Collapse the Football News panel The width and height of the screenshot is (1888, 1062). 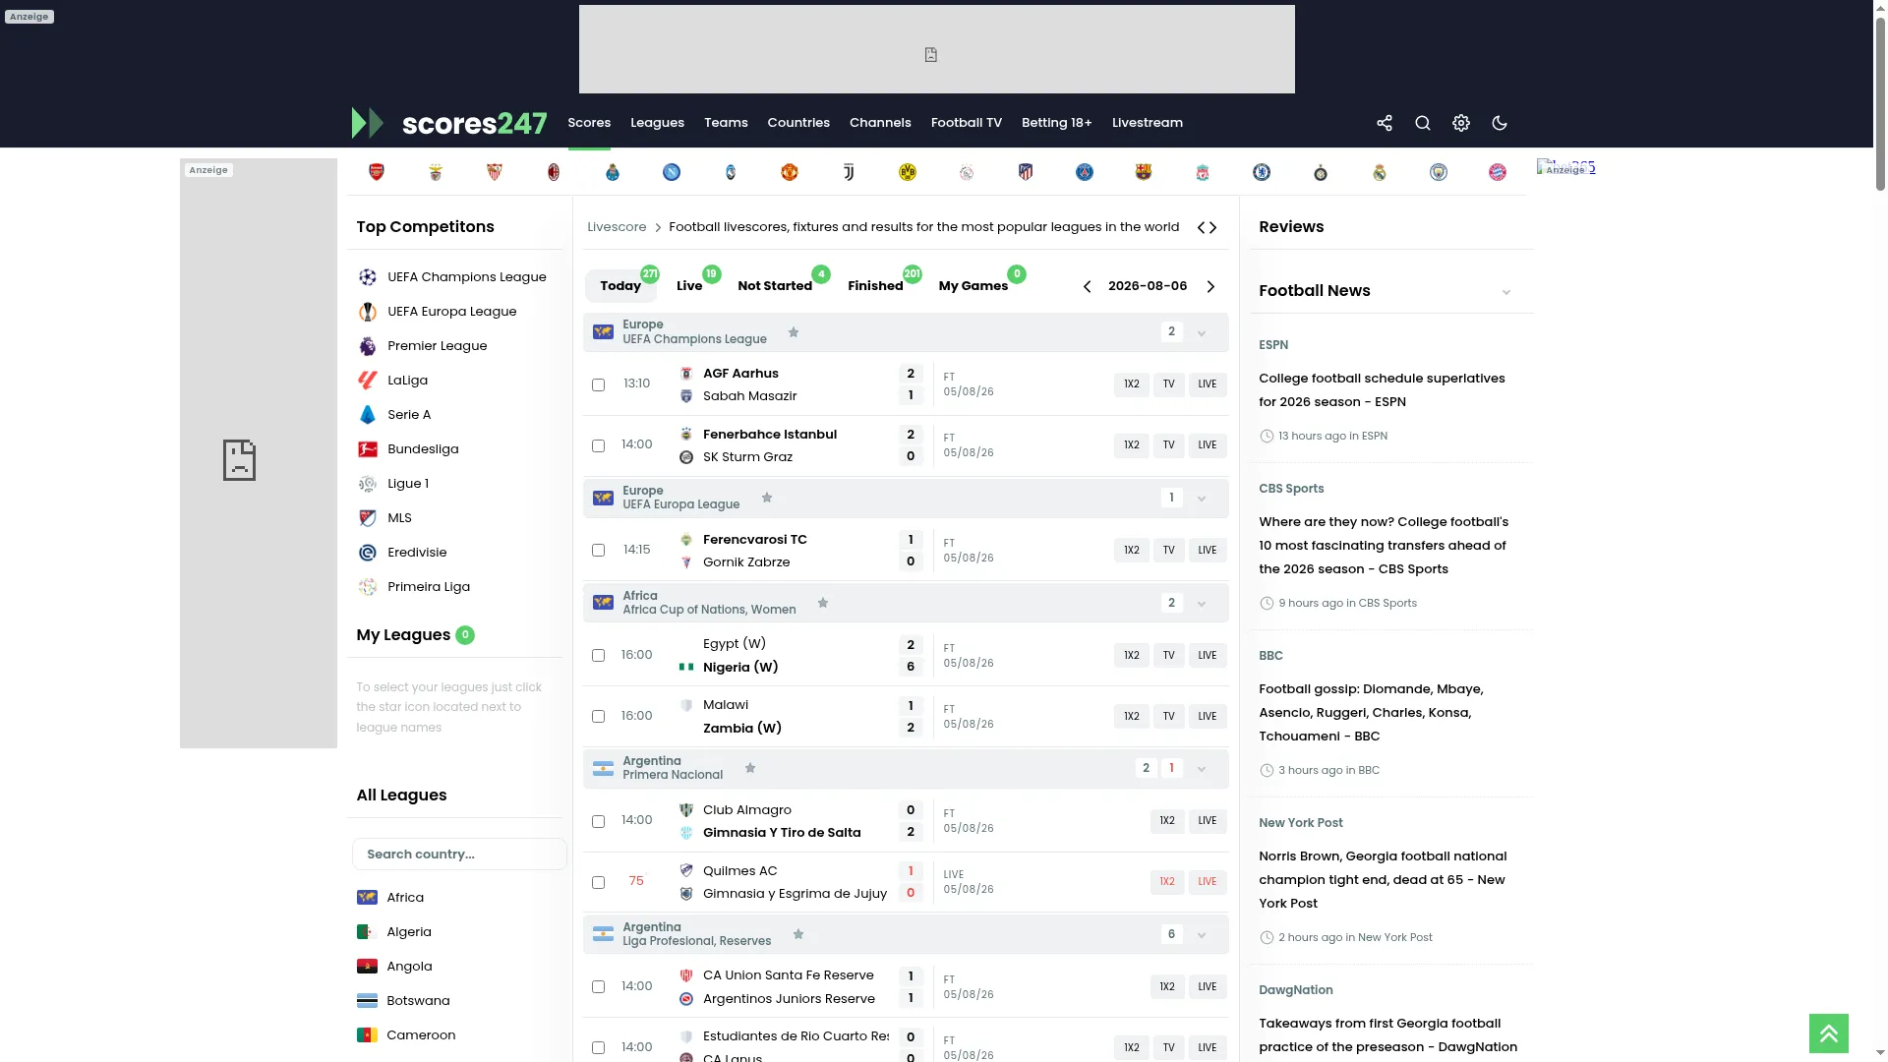tap(1505, 292)
